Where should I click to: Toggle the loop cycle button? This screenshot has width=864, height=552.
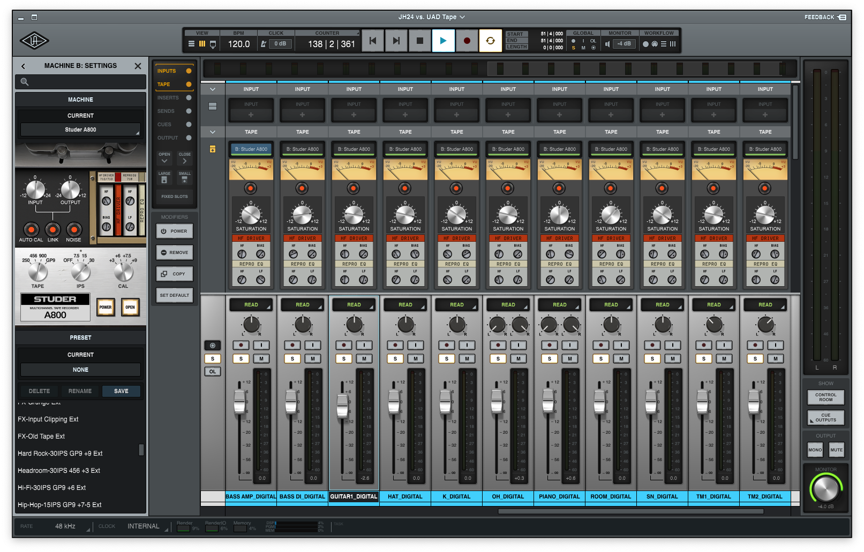tap(490, 41)
